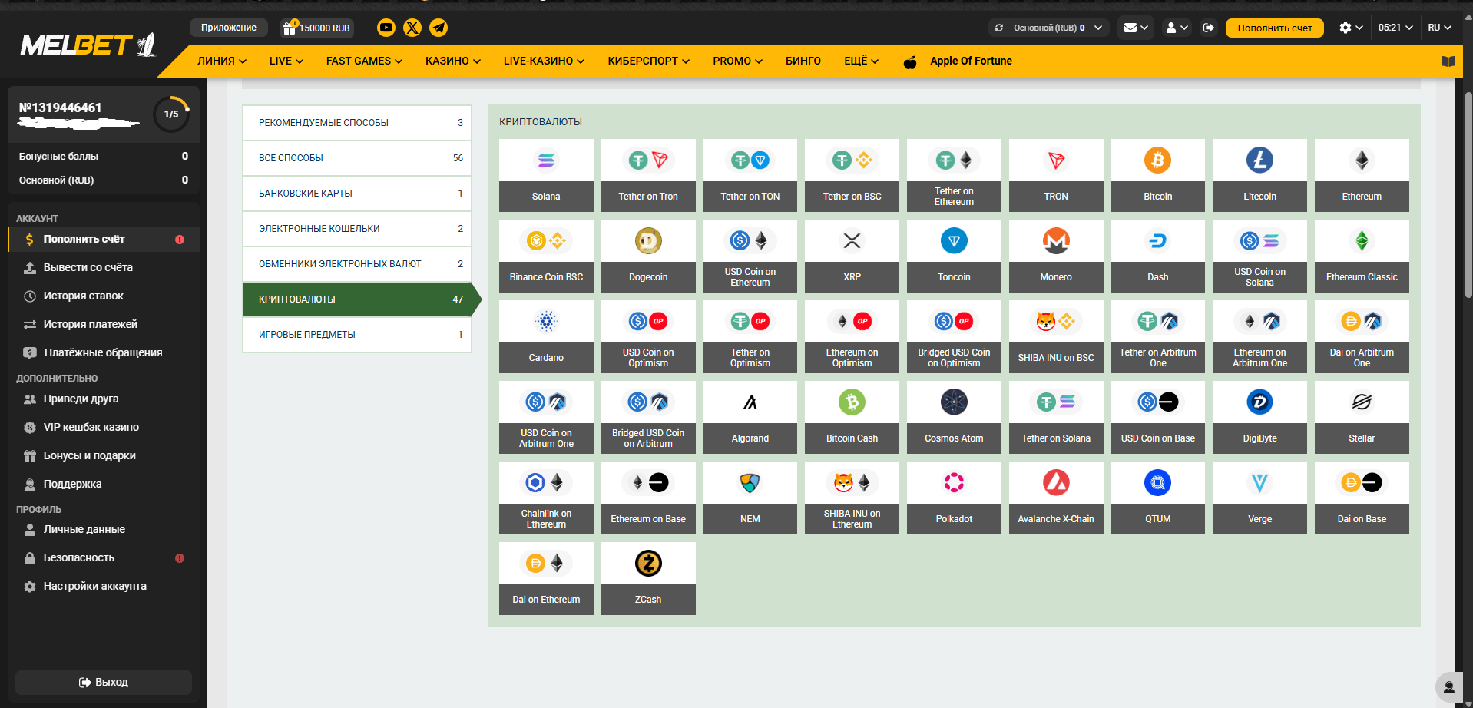Viewport: 1473px width, 708px height.
Task: Open the YouTube icon in the header
Action: (x=386, y=28)
